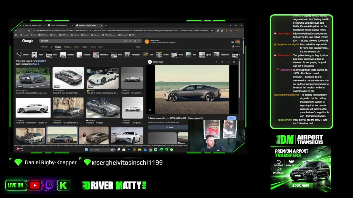Viewport: 353px width, 198px height.
Task: Filter images by Wallpaper chip
Action: coord(132,55)
